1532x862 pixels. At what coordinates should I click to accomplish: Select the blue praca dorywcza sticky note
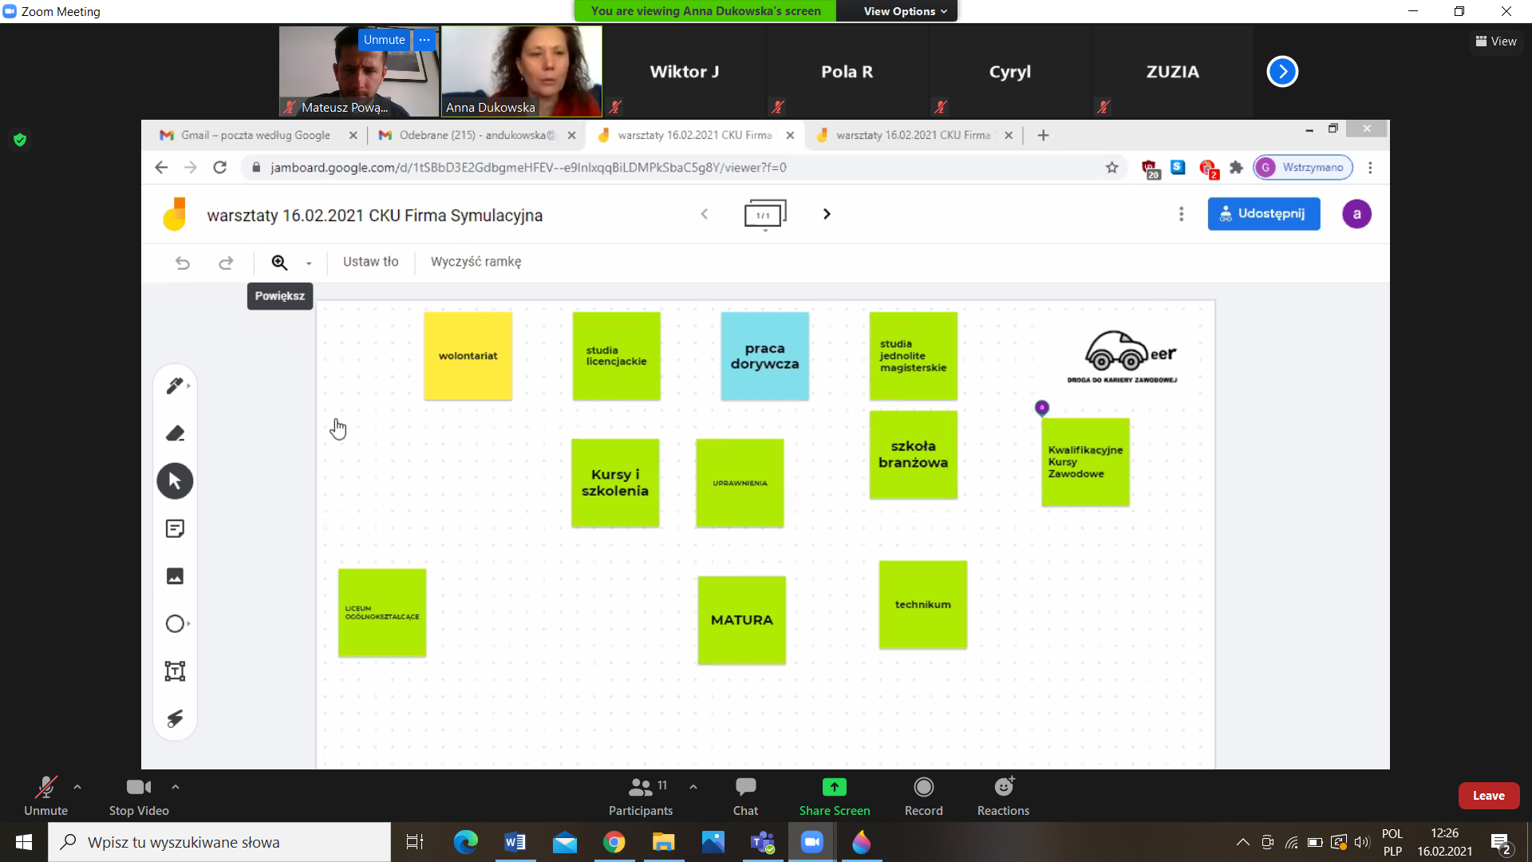(764, 356)
